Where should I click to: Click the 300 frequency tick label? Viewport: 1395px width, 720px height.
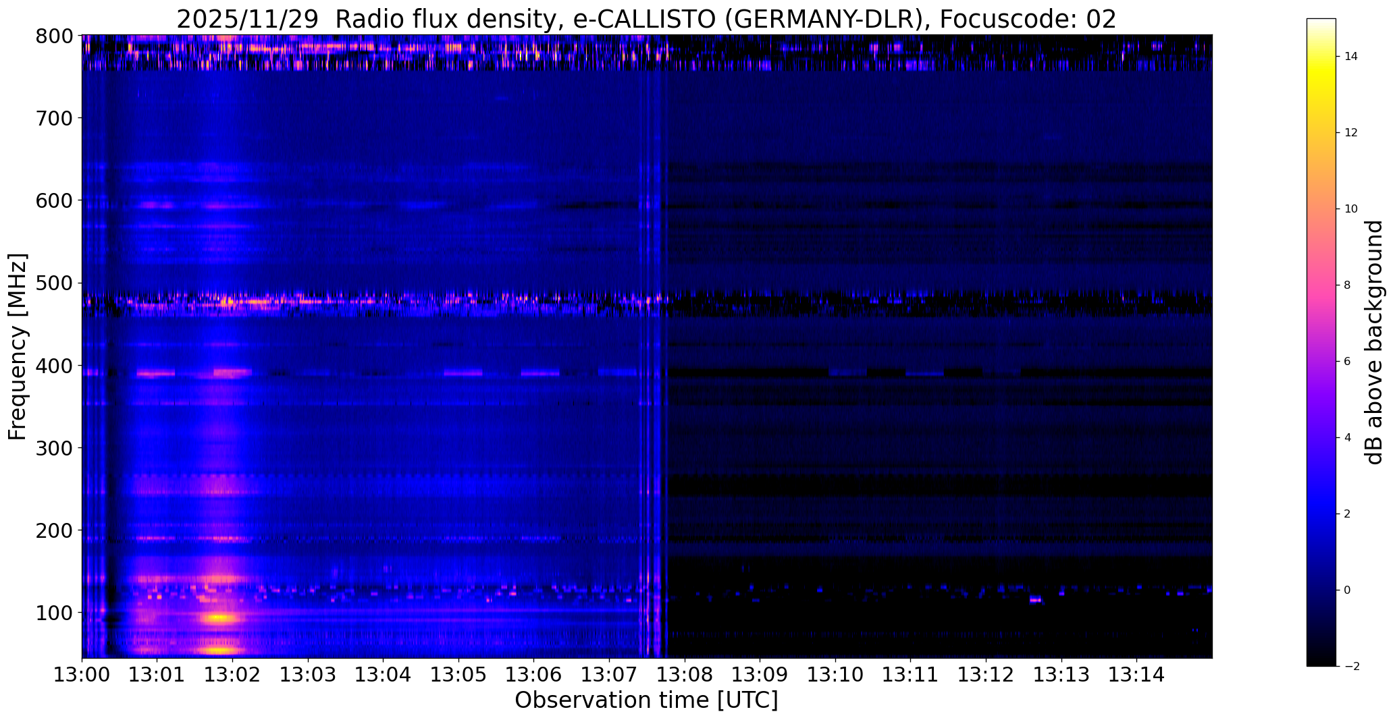tap(55, 448)
